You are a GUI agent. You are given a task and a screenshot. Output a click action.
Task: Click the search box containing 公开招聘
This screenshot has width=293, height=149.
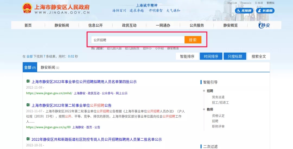click(138, 40)
